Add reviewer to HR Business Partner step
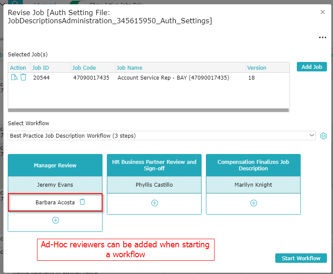 (x=154, y=203)
